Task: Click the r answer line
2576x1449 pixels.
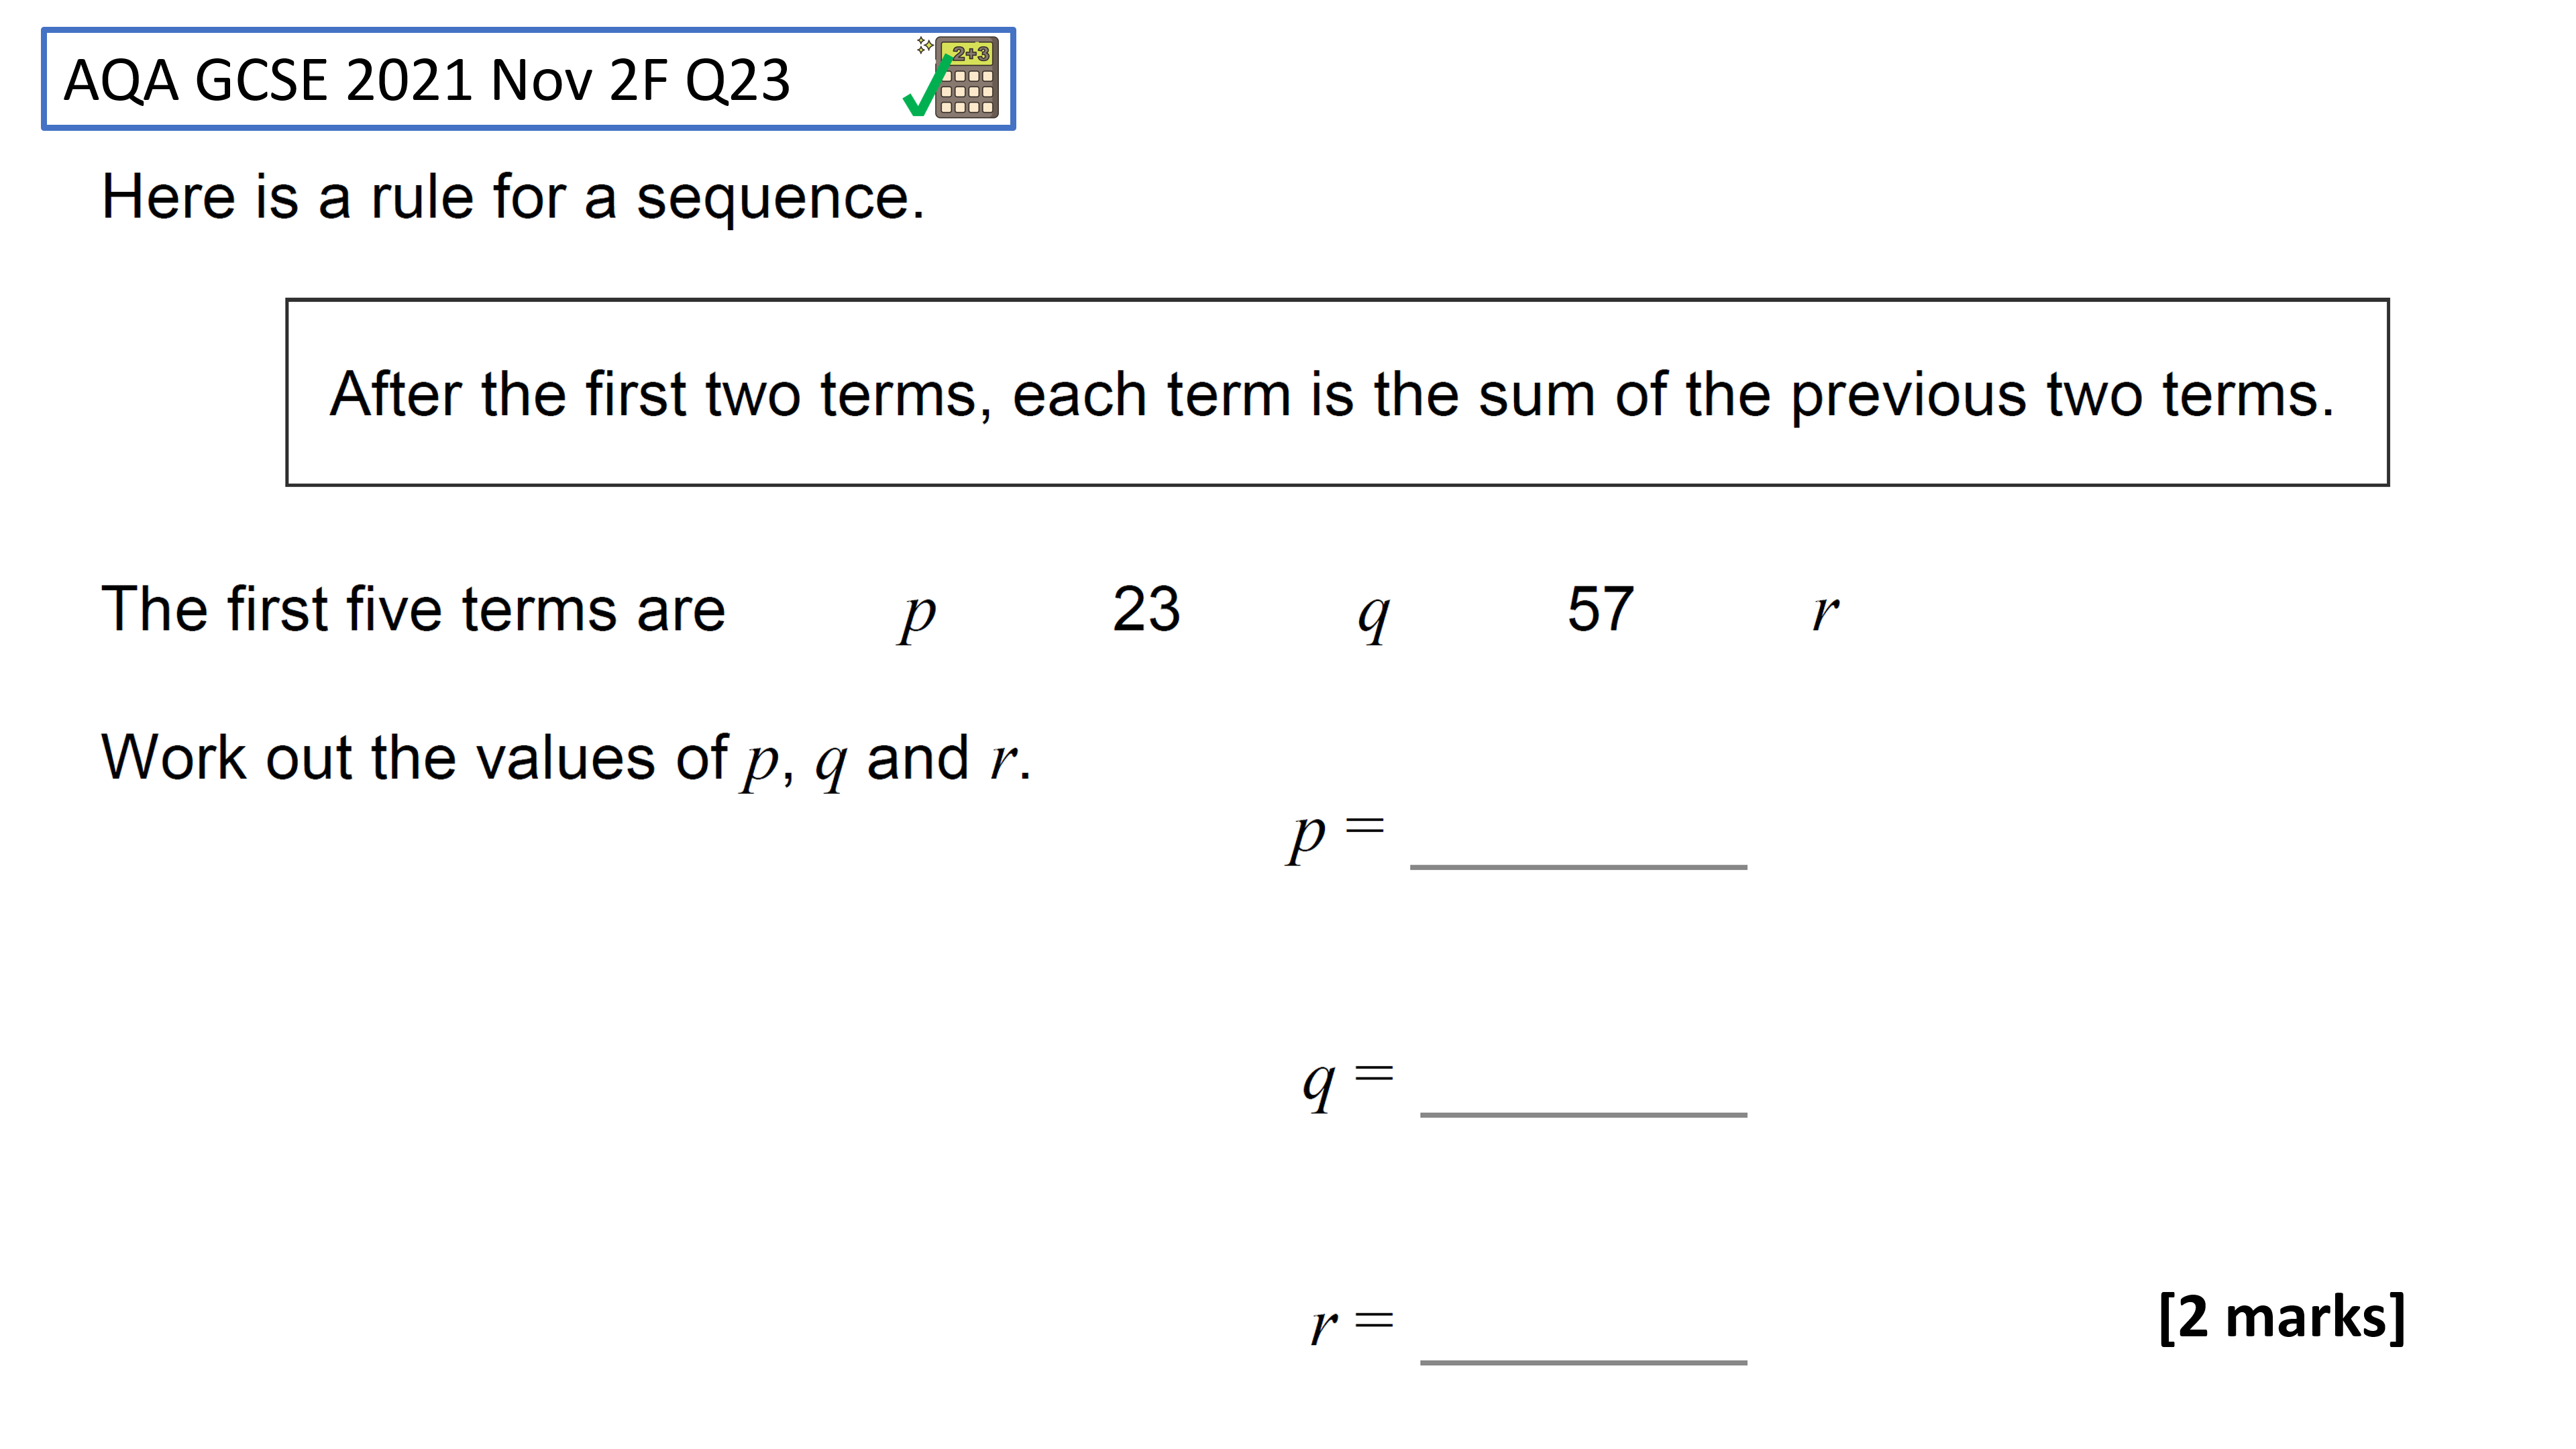Action: pyautogui.click(x=1583, y=1361)
